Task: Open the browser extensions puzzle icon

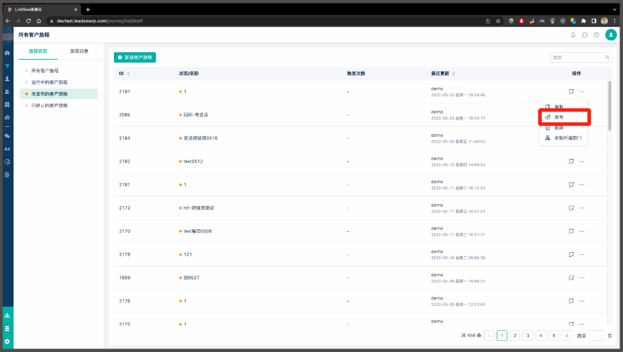Action: click(x=583, y=21)
